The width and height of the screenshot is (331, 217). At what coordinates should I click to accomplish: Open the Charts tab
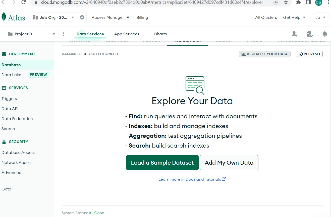point(160,34)
